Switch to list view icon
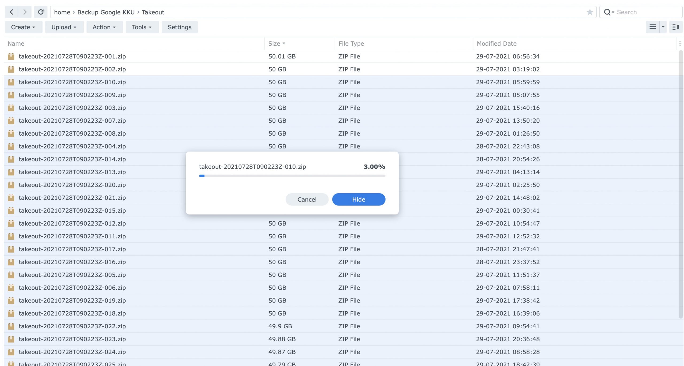 (x=652, y=27)
